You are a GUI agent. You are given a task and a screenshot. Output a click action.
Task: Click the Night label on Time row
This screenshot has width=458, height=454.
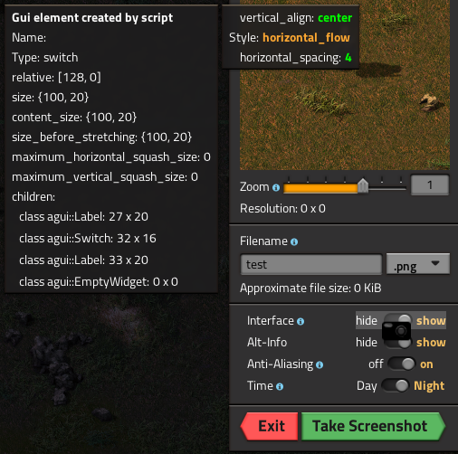pos(429,386)
